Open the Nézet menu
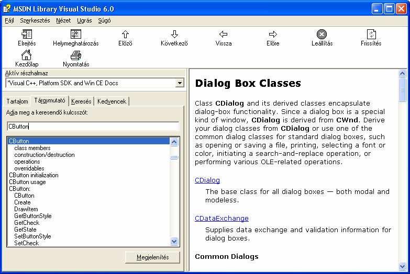This screenshot has width=410, height=274. [x=63, y=20]
